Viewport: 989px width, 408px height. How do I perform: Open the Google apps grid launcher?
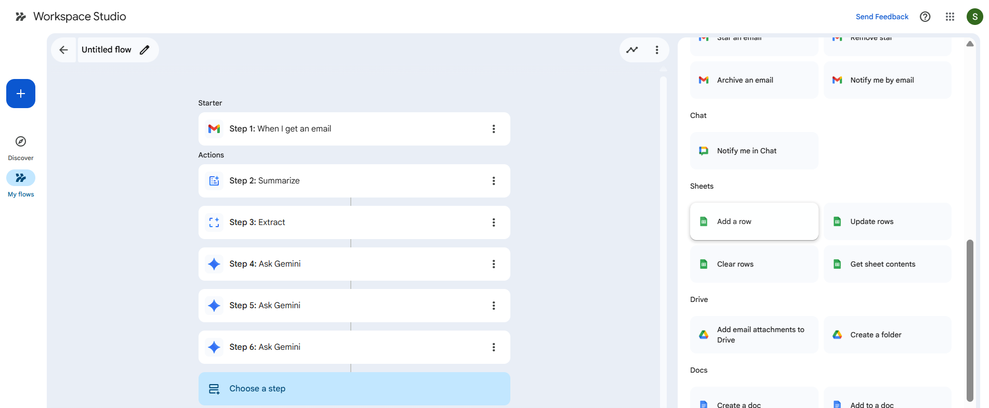pos(950,17)
